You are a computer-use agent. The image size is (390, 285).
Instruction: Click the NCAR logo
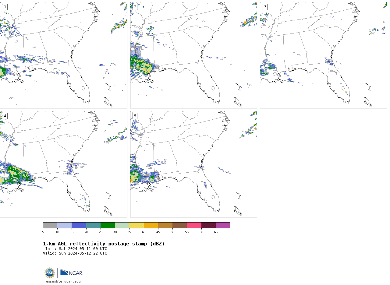click(71, 273)
